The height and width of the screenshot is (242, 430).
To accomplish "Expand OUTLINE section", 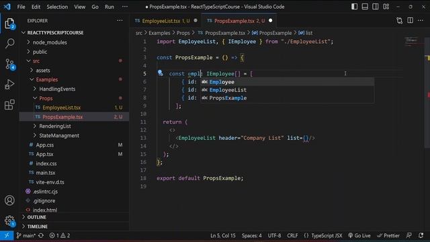I will [x=74, y=217].
